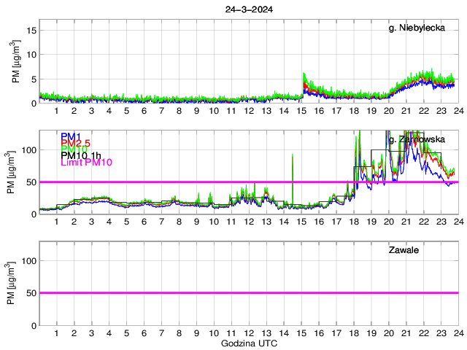Click the Zawale station label
The height and width of the screenshot is (350, 467).
coord(404,250)
